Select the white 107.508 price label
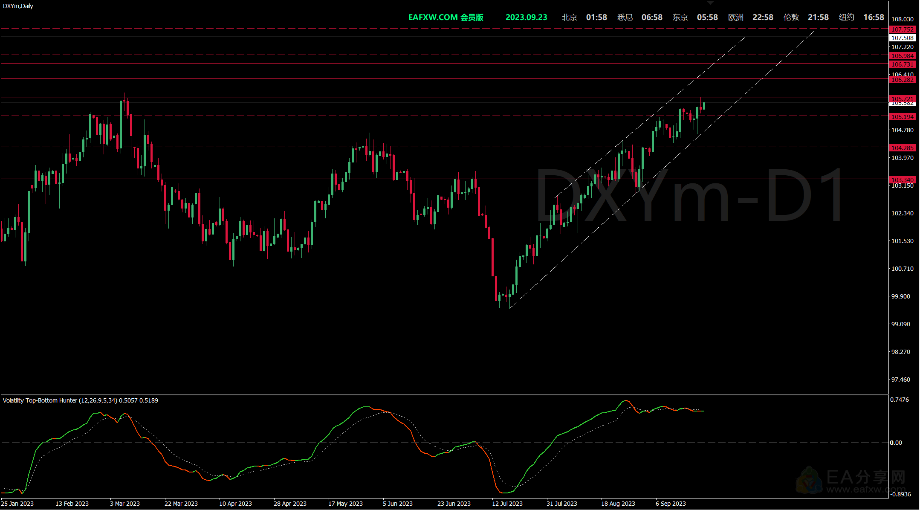The height and width of the screenshot is (510, 920). (903, 38)
